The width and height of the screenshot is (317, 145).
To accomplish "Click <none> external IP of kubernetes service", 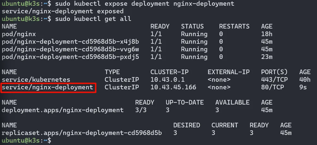I will point(219,80).
